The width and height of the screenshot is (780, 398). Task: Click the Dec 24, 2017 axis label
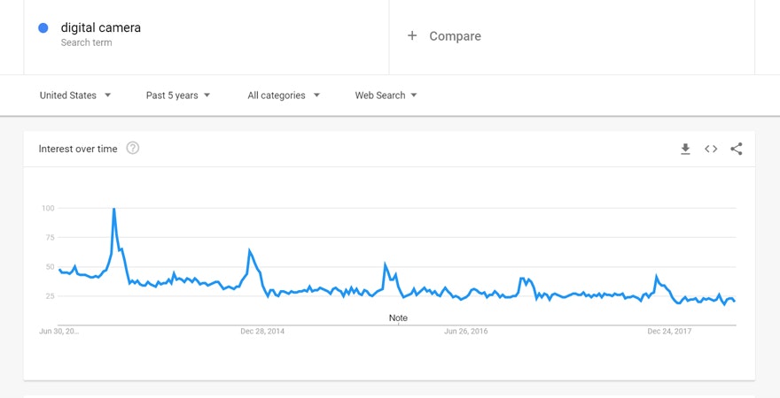(669, 332)
